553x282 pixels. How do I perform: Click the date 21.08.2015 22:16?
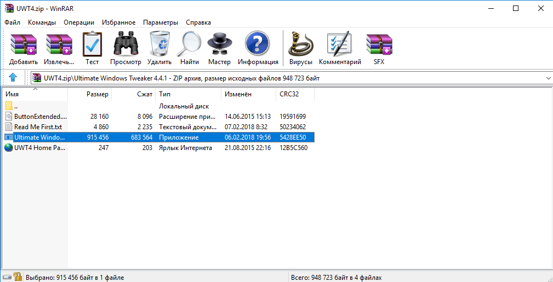click(x=248, y=148)
